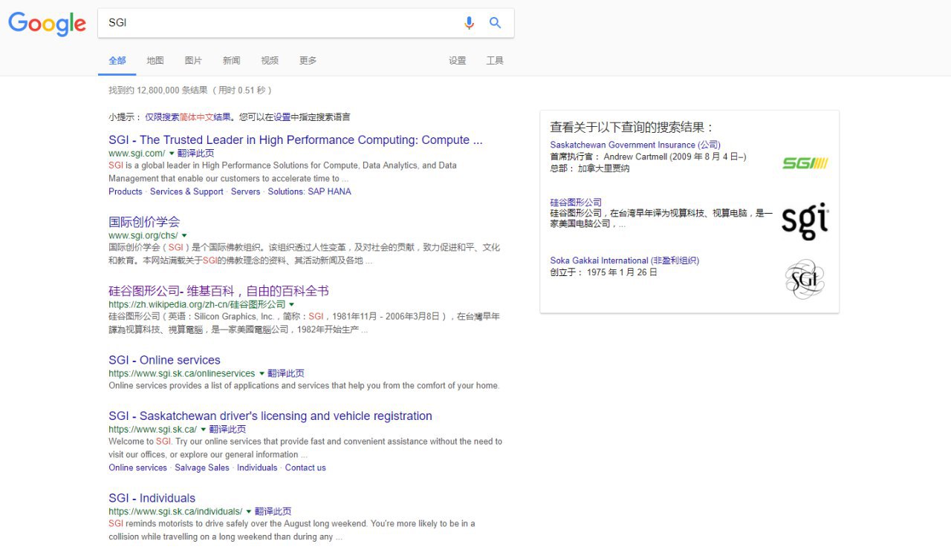Click the green Saskatchewan Government Insurance logo

pyautogui.click(x=805, y=163)
